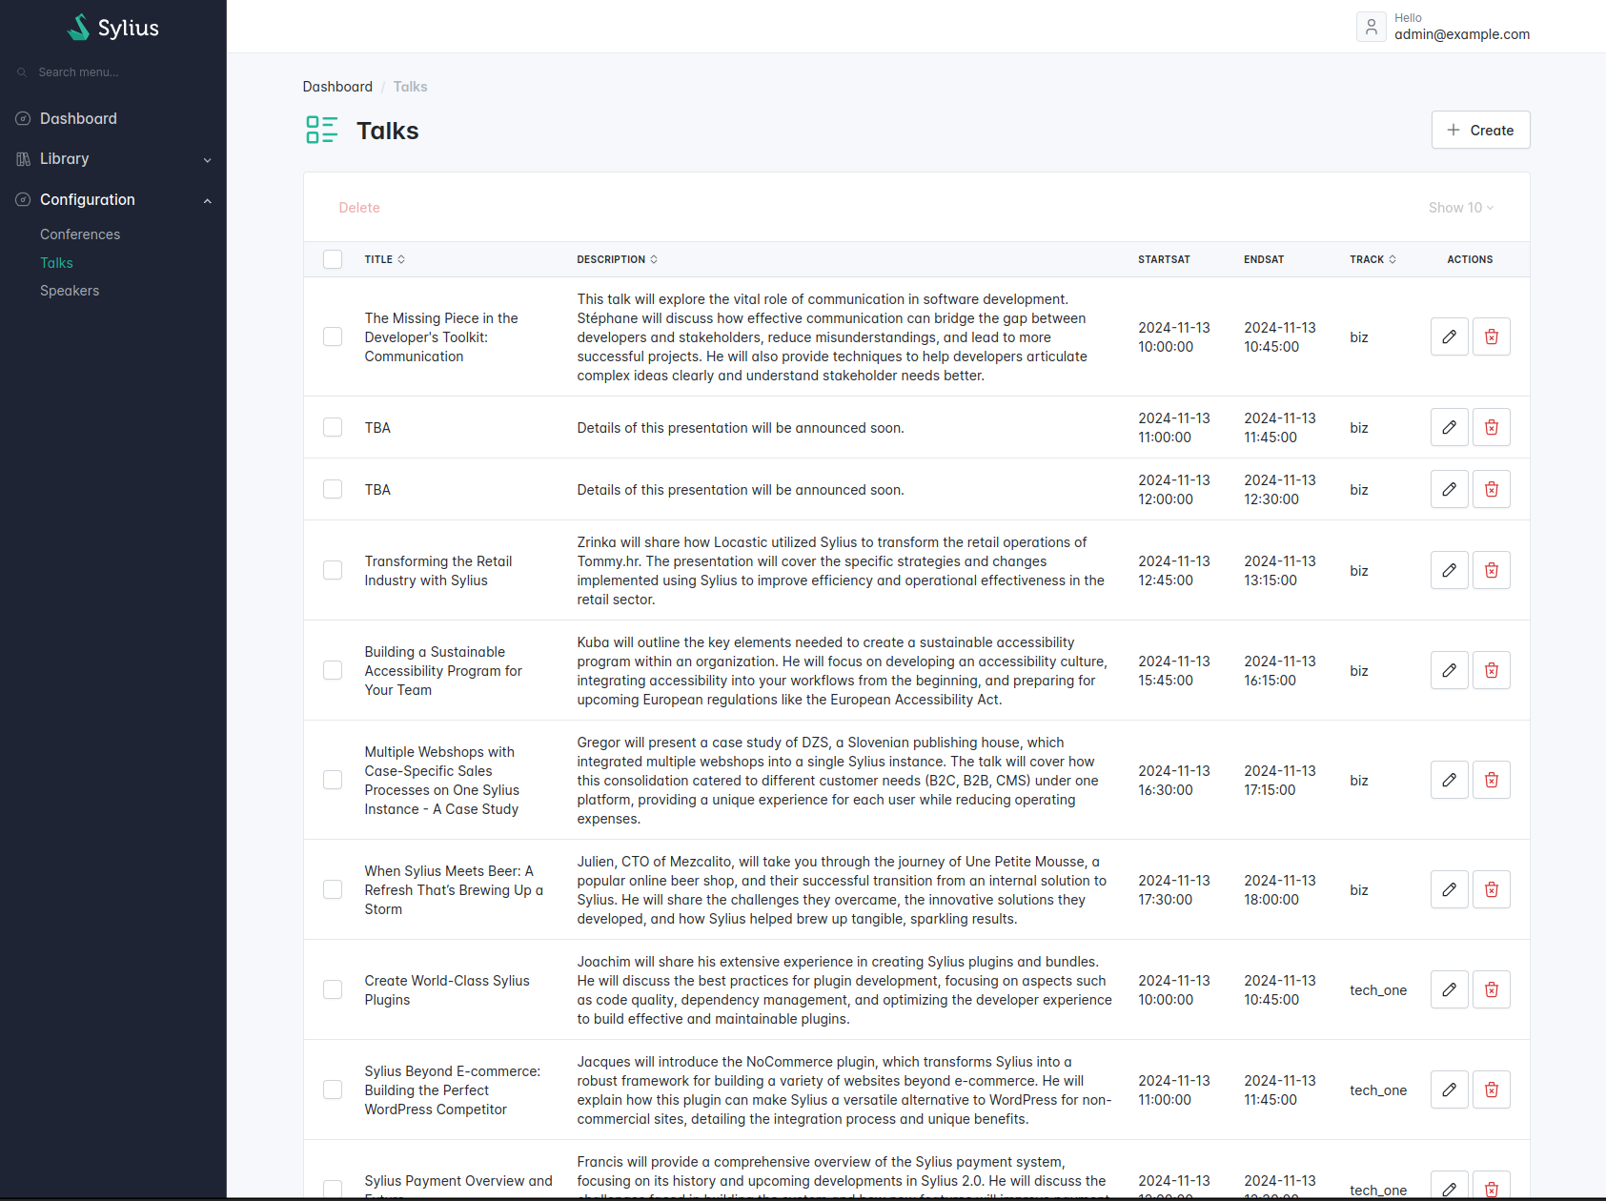The image size is (1606, 1201).
Task: Click the Talks breadcrumb
Action: (x=410, y=87)
